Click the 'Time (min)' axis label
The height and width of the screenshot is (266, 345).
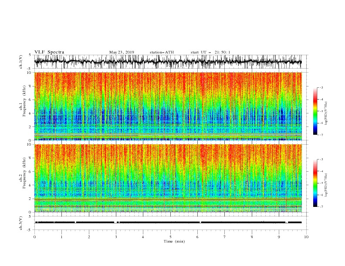coord(174,241)
